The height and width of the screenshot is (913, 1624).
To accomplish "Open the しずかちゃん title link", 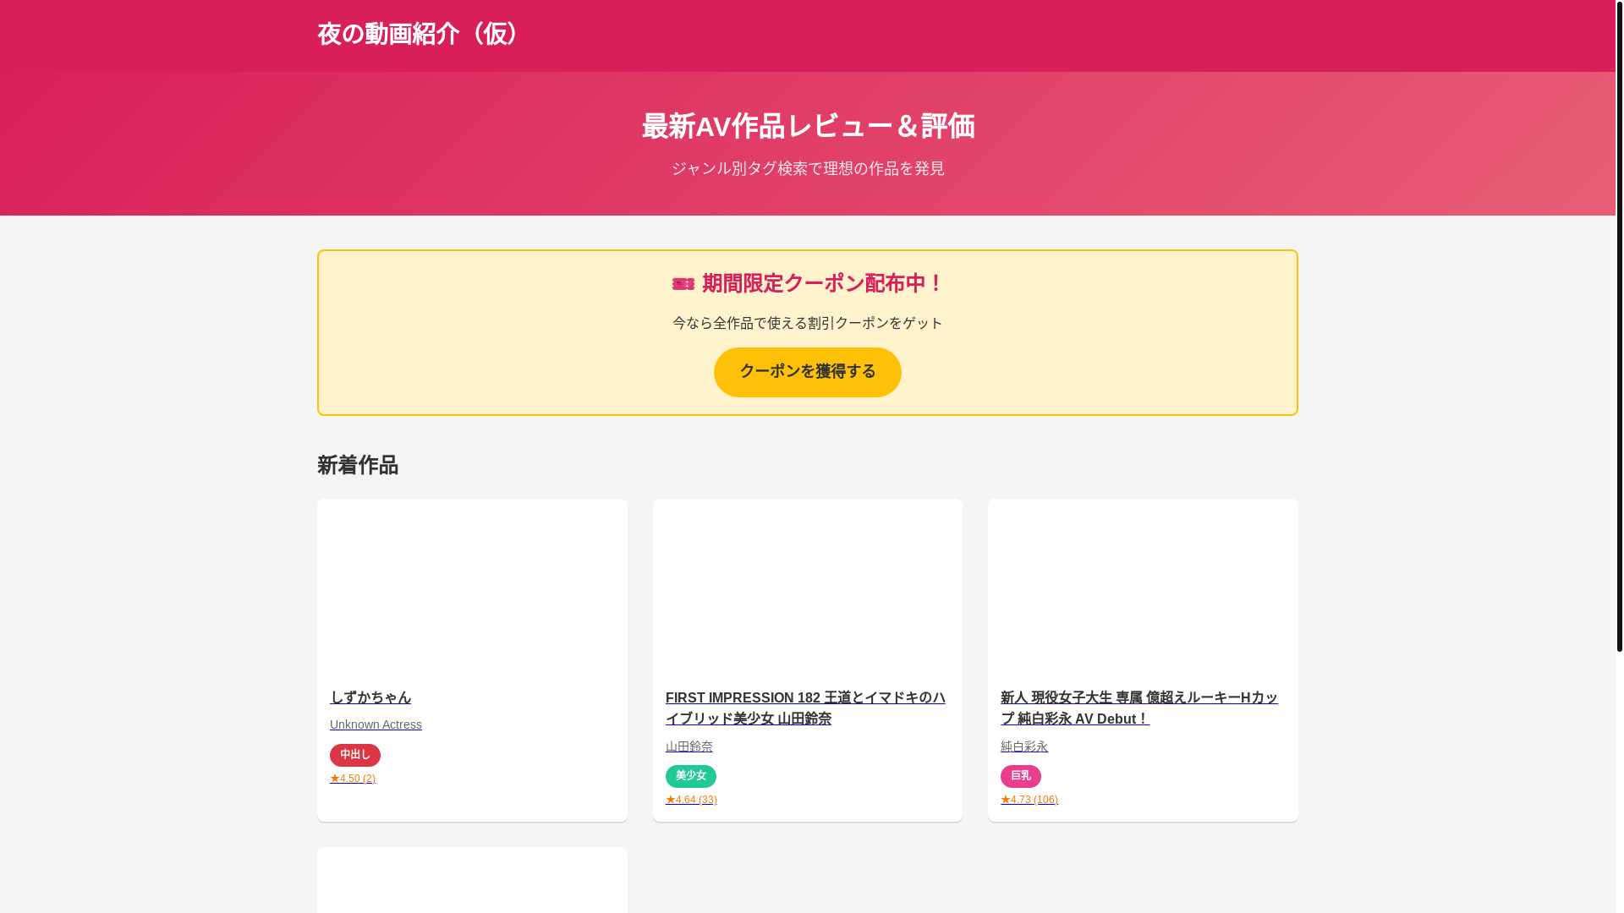I will (x=370, y=697).
